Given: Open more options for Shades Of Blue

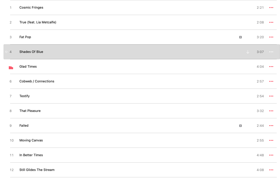Looking at the screenshot, I should point(271,52).
